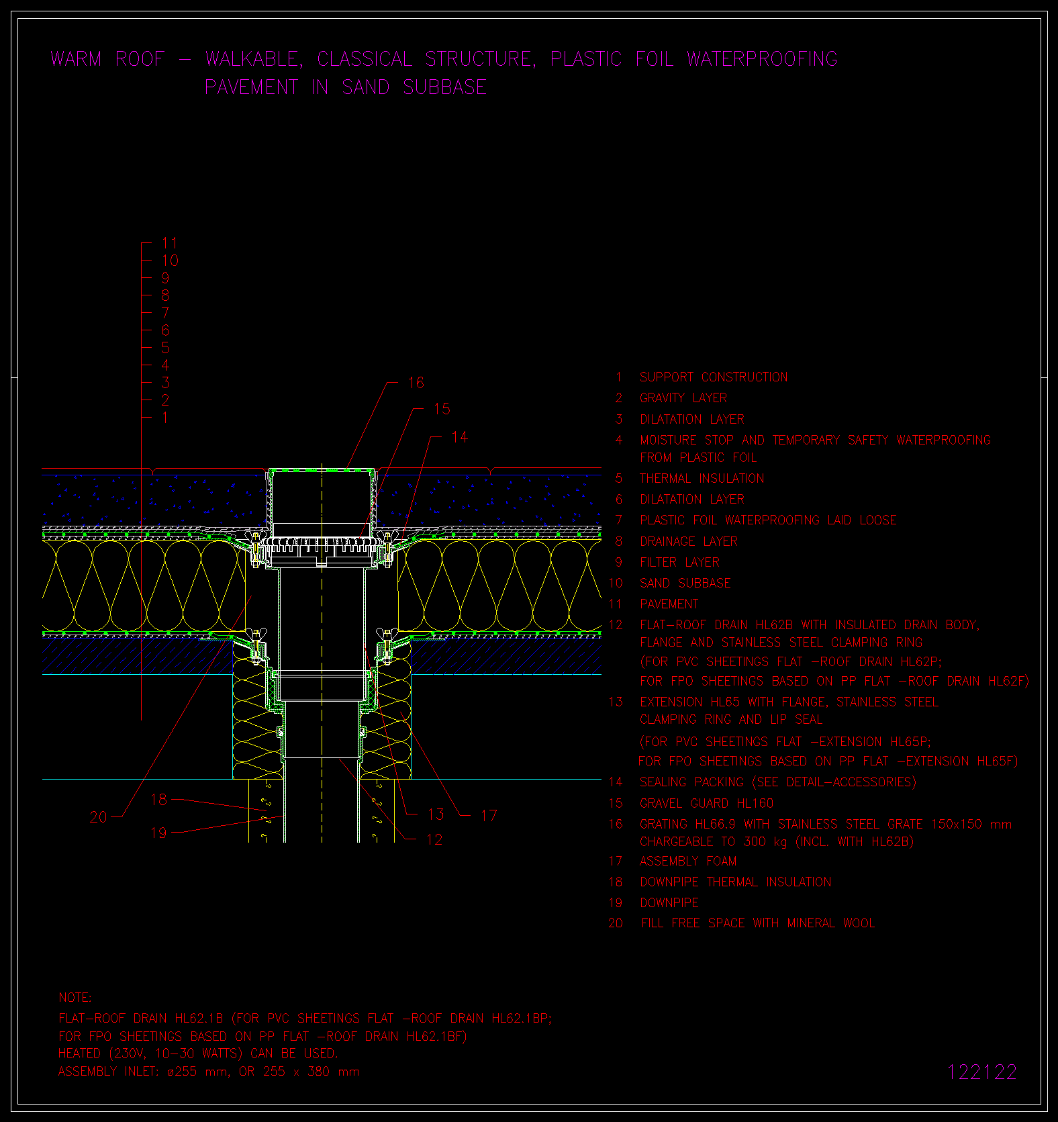Click legend entry 'SUPPORT CONSTRUCTION'
Screen dimensions: 1058x1122
pos(714,377)
